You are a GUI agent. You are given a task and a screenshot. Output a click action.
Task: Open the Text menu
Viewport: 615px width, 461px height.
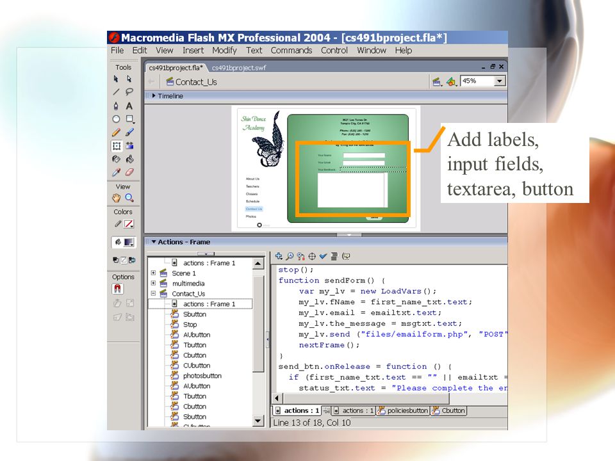point(254,50)
